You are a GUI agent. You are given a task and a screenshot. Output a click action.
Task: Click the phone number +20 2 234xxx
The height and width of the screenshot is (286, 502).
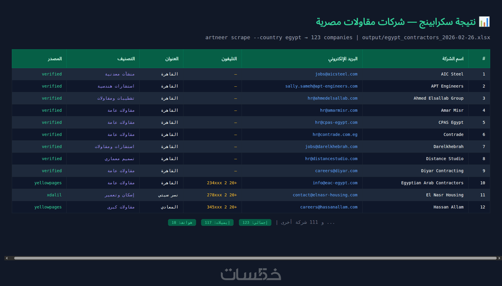(222, 183)
